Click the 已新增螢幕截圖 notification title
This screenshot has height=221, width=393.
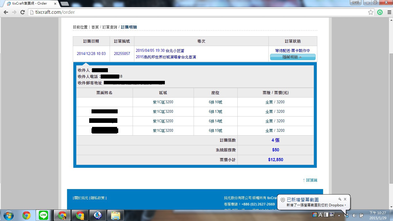(x=303, y=199)
